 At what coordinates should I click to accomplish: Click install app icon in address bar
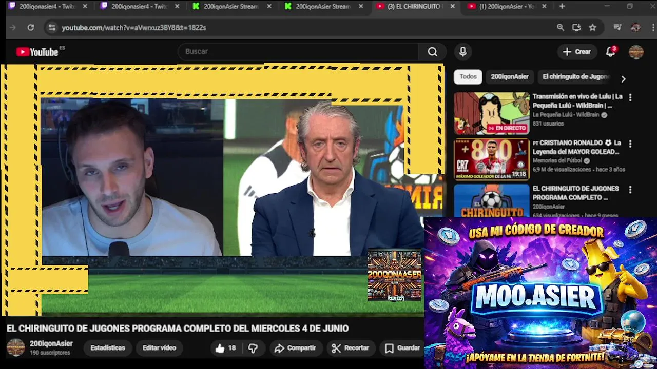click(x=576, y=27)
